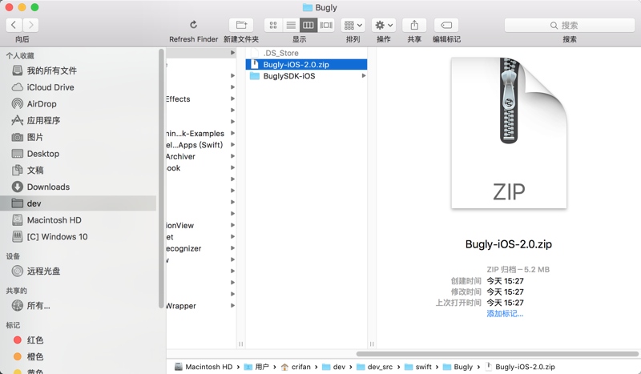This screenshot has width=641, height=374.
Task: Focus the search (搜索) field
Action: tap(570, 26)
